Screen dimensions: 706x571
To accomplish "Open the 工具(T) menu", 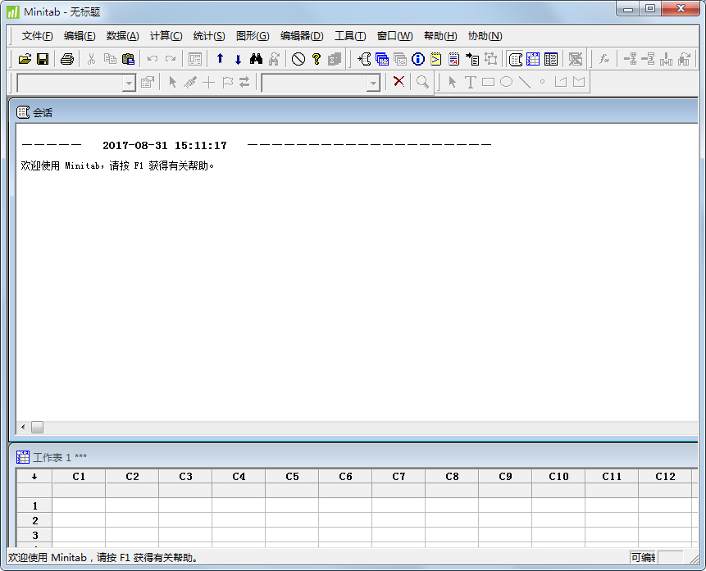I will coord(350,36).
